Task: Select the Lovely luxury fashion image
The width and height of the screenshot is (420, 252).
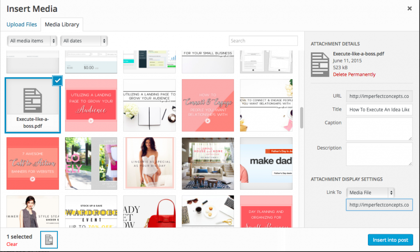Action: click(x=91, y=163)
